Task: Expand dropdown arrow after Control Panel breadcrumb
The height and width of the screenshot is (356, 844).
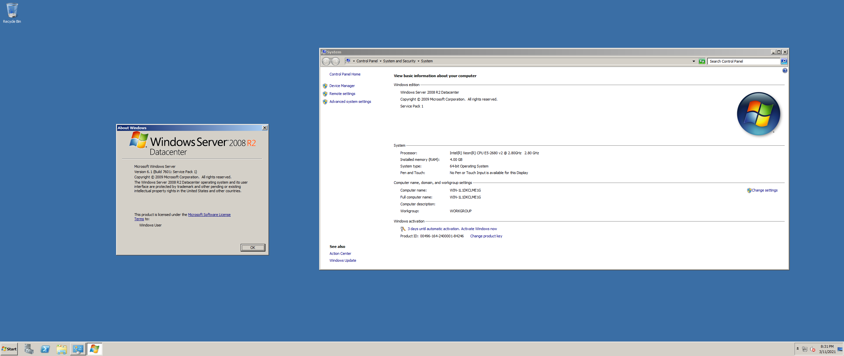Action: [380, 61]
